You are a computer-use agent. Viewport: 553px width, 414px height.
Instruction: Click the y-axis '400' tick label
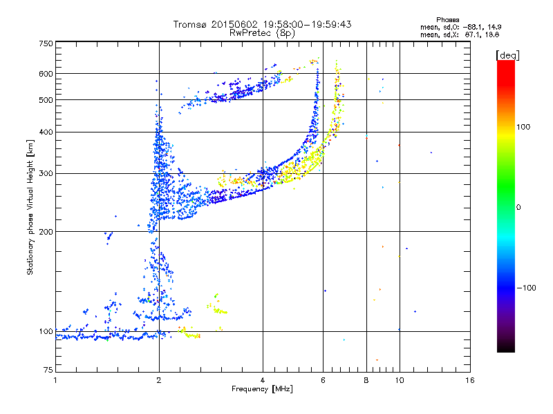point(46,132)
